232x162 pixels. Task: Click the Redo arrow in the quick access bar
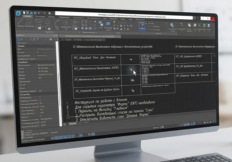[44, 13]
